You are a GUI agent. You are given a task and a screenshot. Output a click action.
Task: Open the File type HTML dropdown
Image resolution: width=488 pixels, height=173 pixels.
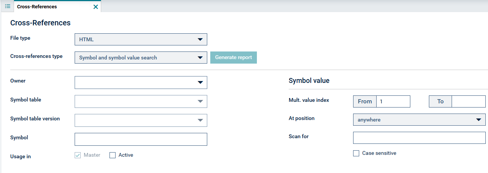[x=141, y=39]
